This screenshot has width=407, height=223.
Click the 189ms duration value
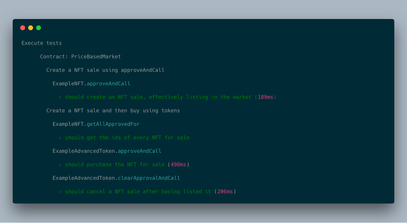click(266, 97)
